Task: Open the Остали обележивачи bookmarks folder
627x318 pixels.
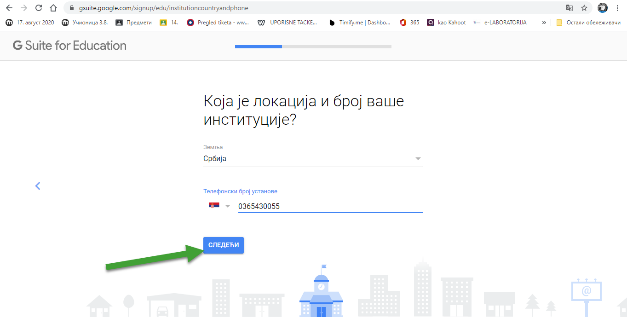Action: [x=588, y=22]
